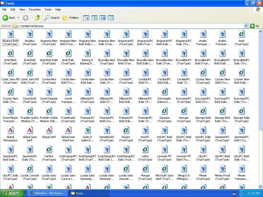Switch to List view
The image size is (263, 197).
coord(94,18)
